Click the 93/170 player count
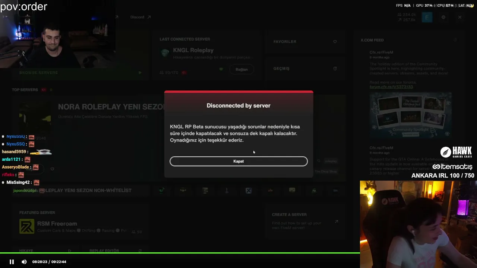The width and height of the screenshot is (477, 268). [x=169, y=73]
